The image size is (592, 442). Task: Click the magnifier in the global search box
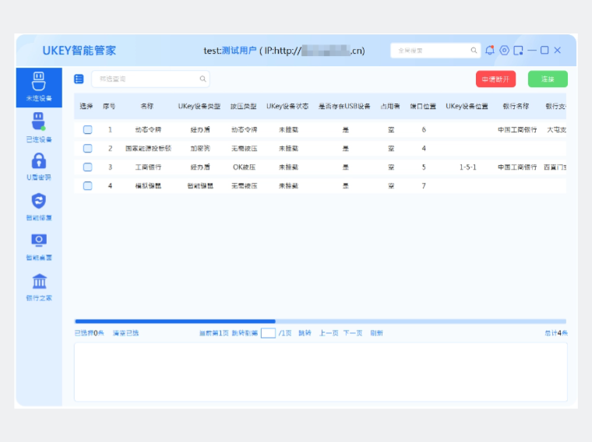474,51
